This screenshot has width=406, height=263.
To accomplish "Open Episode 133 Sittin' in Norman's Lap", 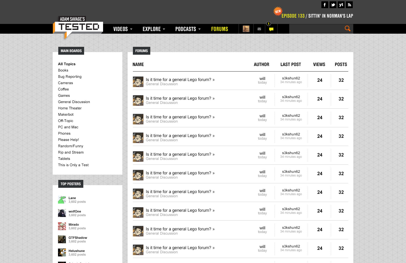I will [x=317, y=16].
